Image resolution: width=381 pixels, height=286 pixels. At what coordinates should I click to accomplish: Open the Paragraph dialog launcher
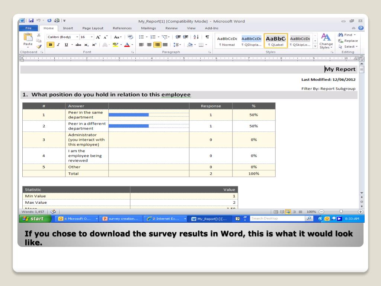[x=209, y=52]
